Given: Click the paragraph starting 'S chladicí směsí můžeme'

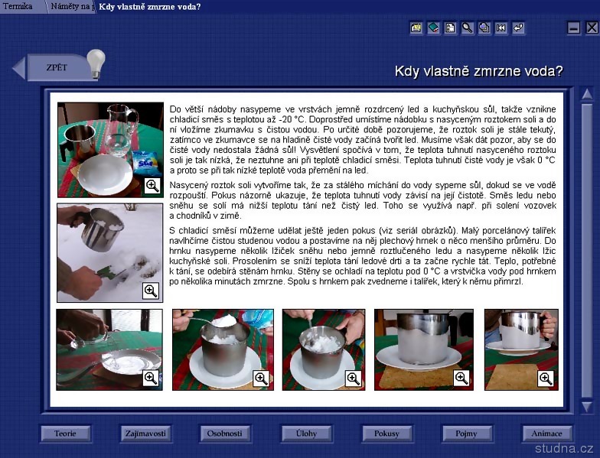Looking at the screenshot, I should [363, 256].
